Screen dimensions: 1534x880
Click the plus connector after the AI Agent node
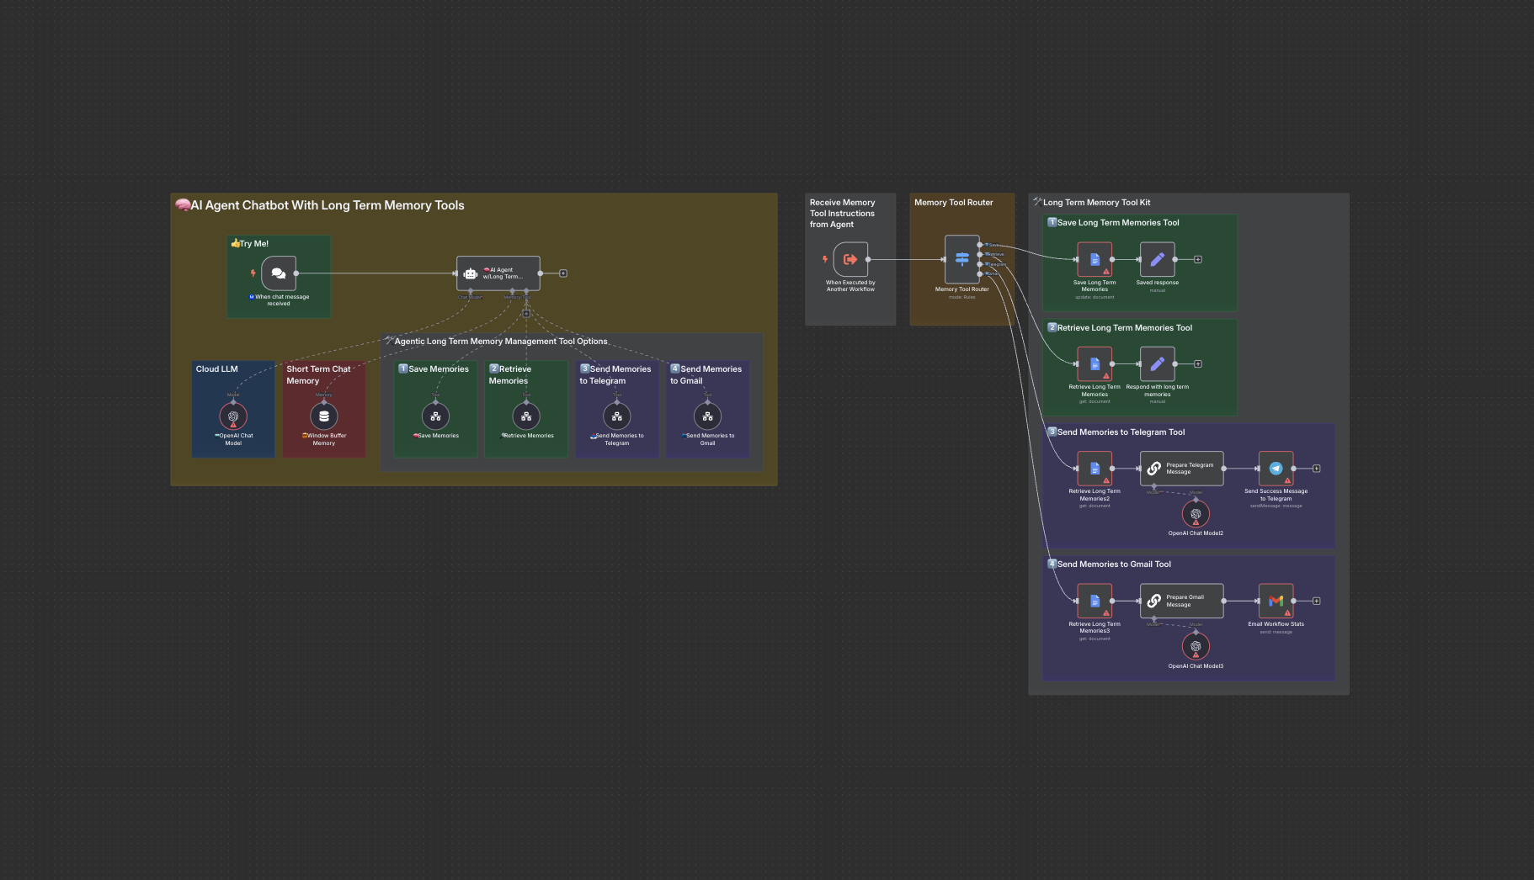563,273
